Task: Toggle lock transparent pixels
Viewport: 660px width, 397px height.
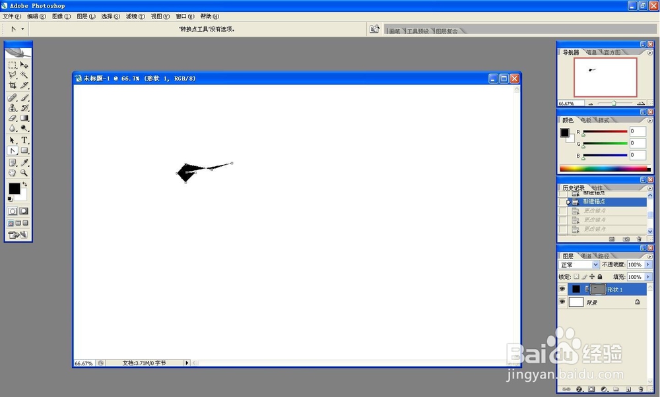Action: 576,277
